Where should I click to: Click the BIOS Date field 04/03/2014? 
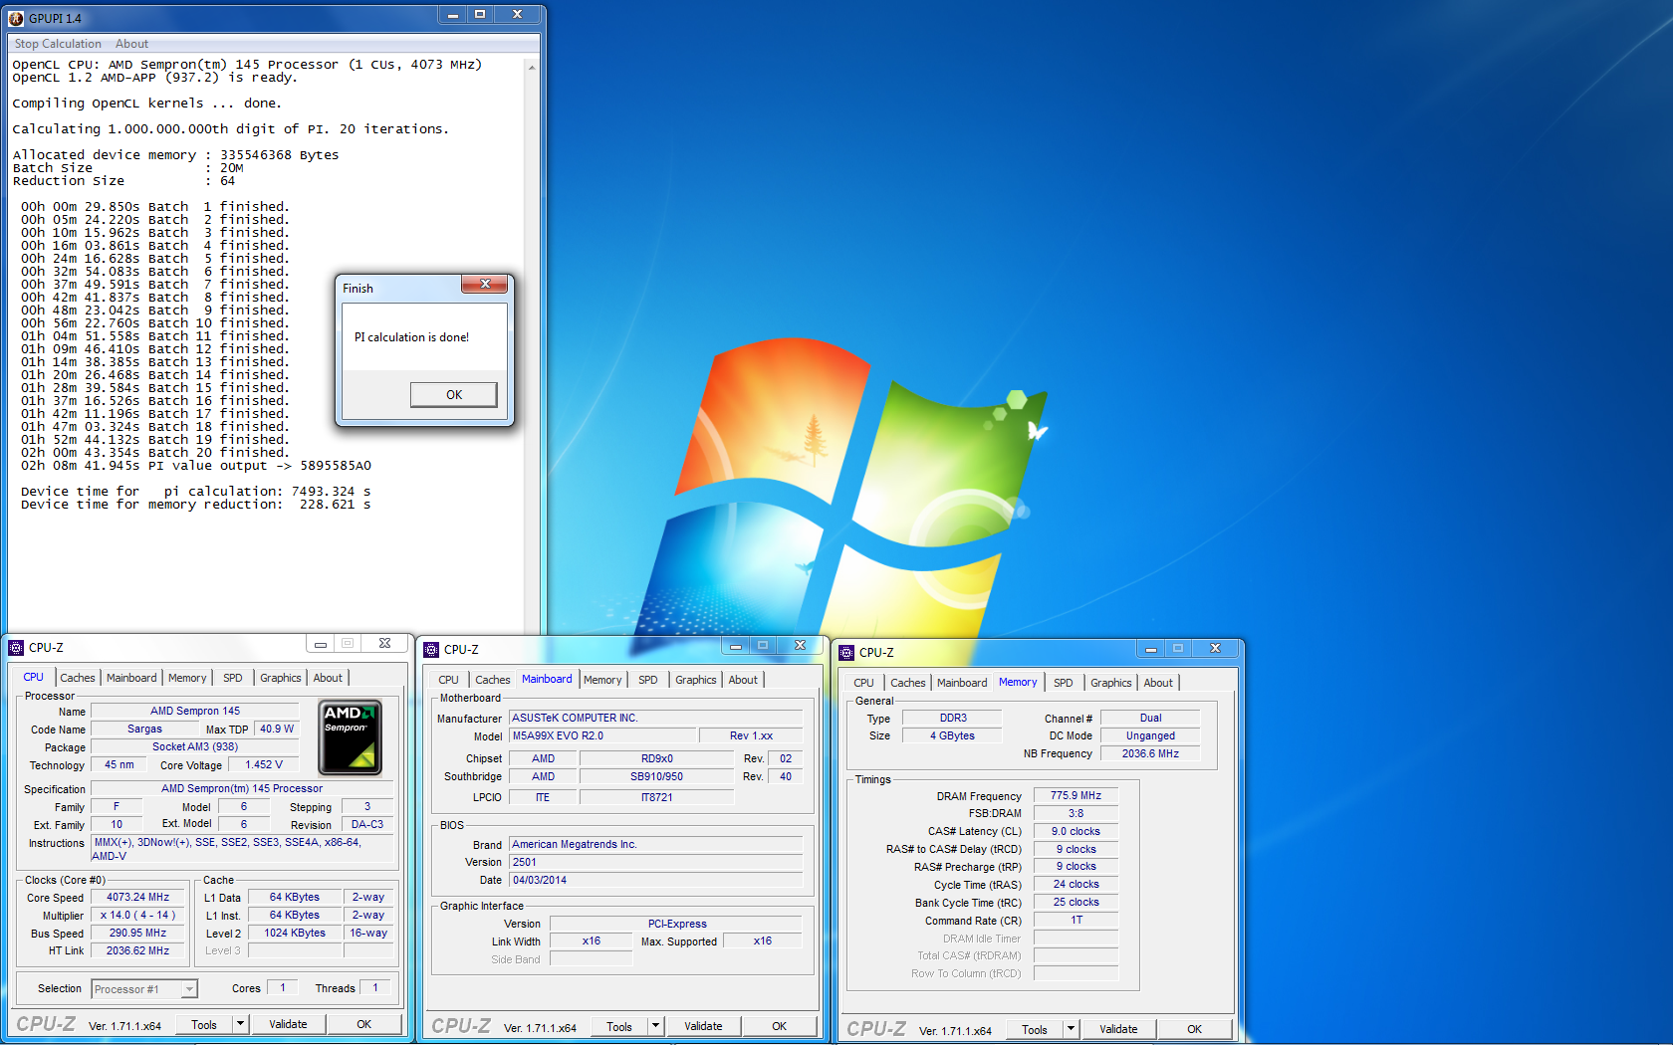656,880
